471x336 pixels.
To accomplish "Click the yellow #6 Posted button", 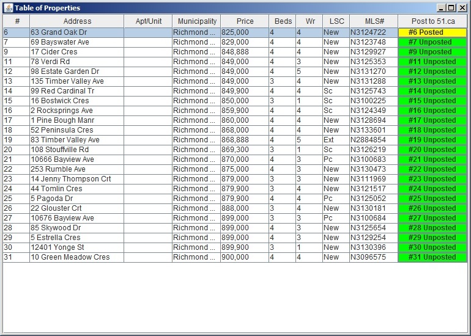I will (432, 32).
